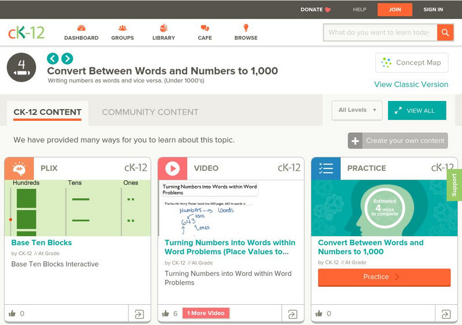The image size is (462, 325).
Task: Click the View All button
Action: click(417, 110)
